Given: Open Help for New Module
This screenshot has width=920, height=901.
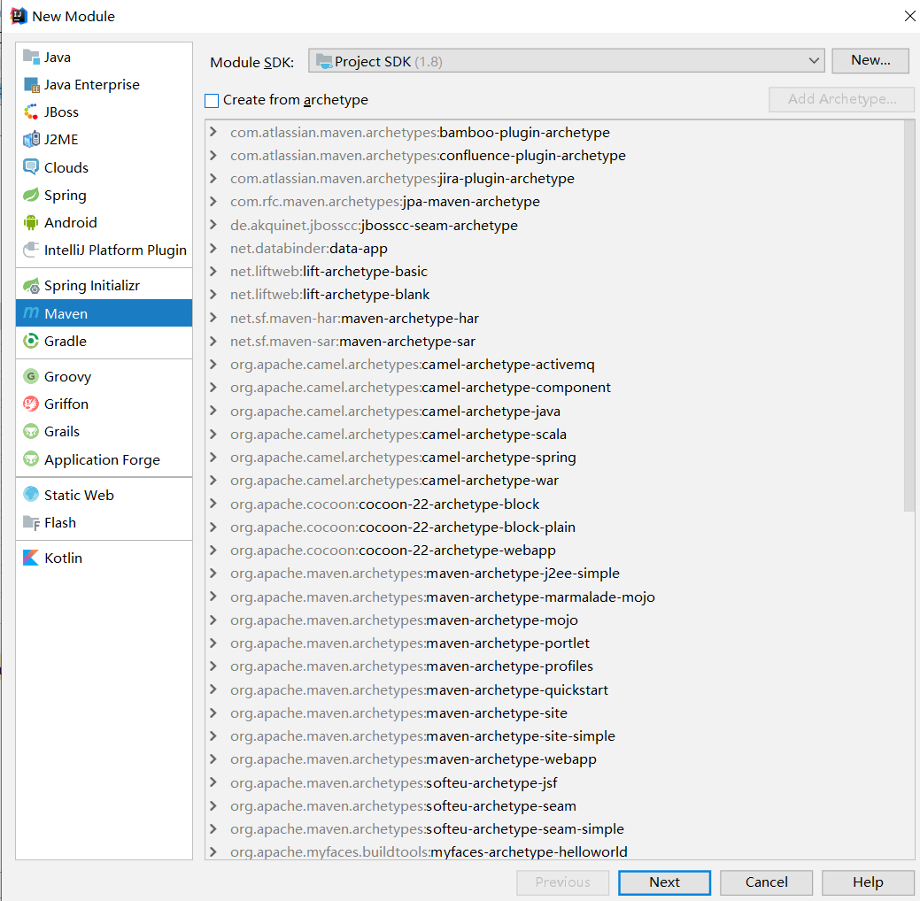Looking at the screenshot, I should (868, 882).
